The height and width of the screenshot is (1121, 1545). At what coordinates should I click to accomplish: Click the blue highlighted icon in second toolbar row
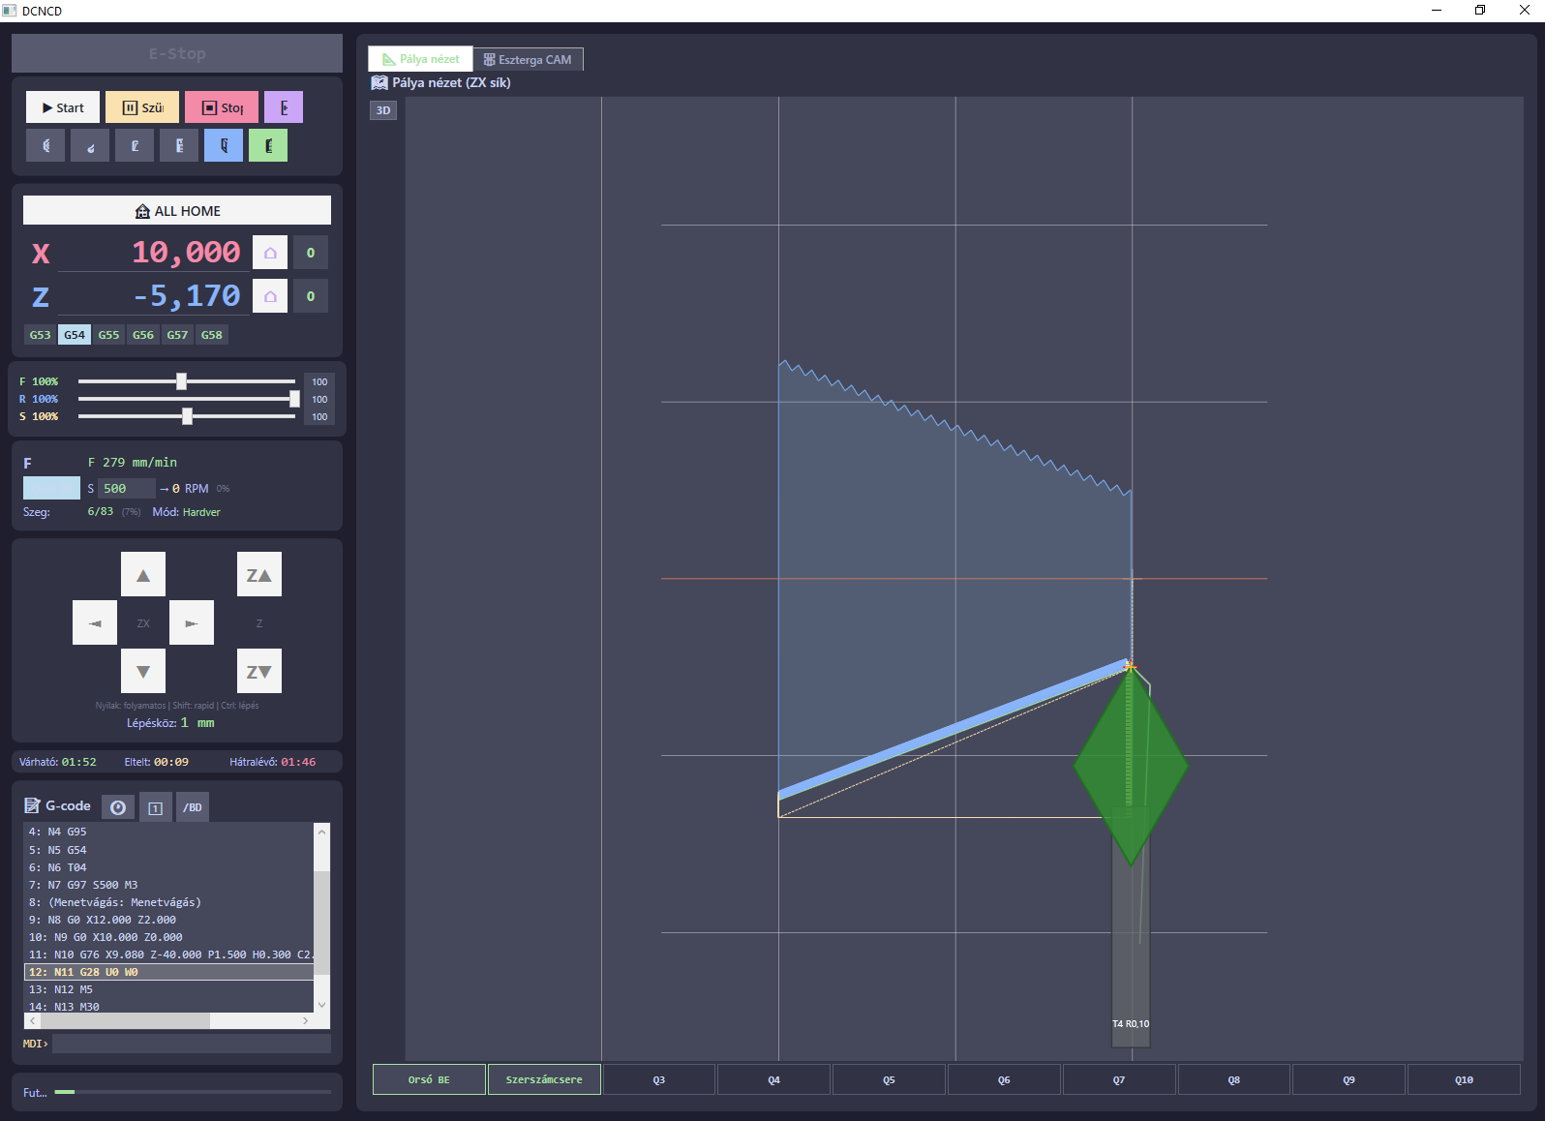tap(224, 146)
